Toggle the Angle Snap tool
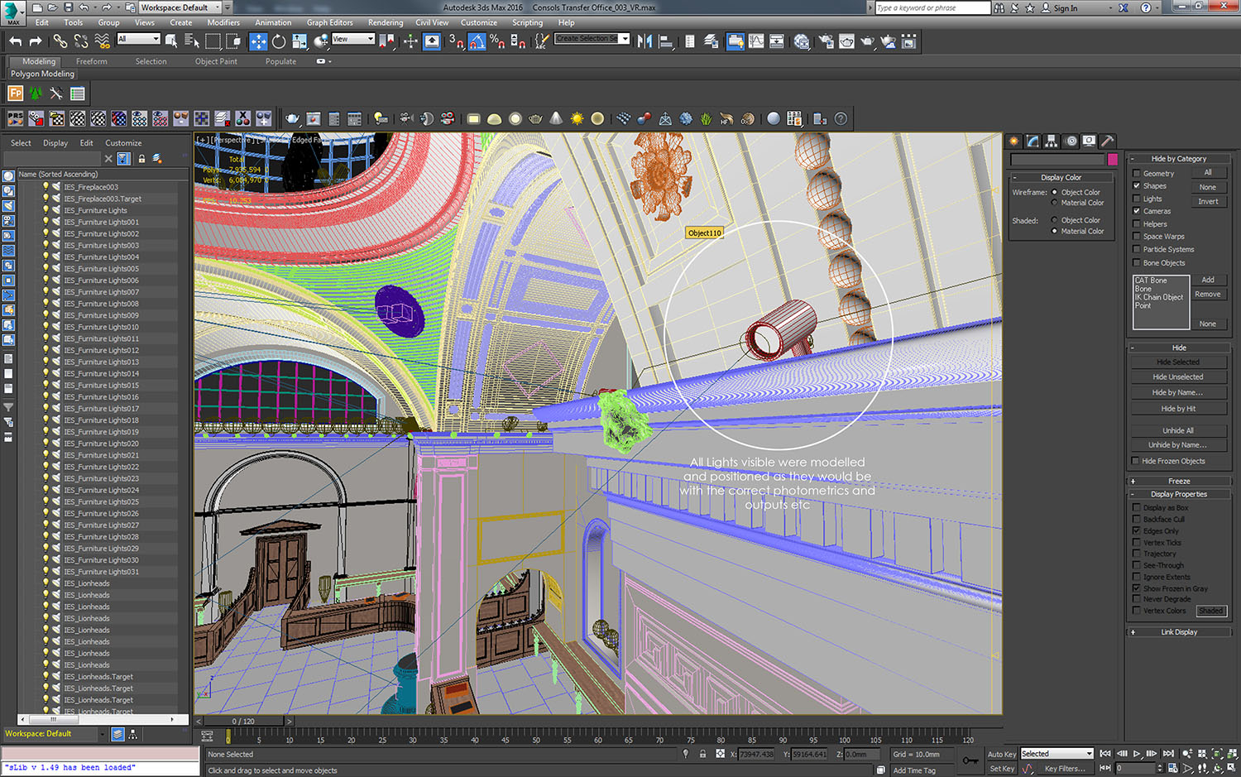 coord(477,41)
